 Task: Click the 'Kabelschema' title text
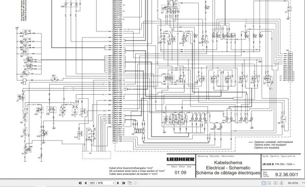(x=228, y=163)
